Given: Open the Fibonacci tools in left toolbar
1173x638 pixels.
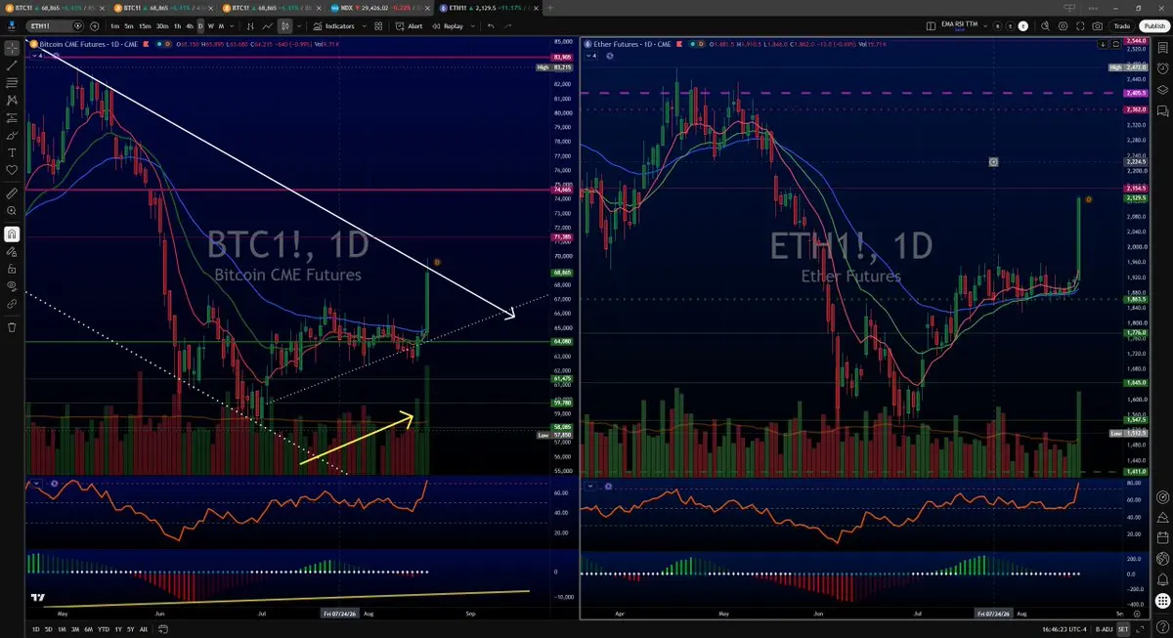Looking at the screenshot, I should pos(12,82).
